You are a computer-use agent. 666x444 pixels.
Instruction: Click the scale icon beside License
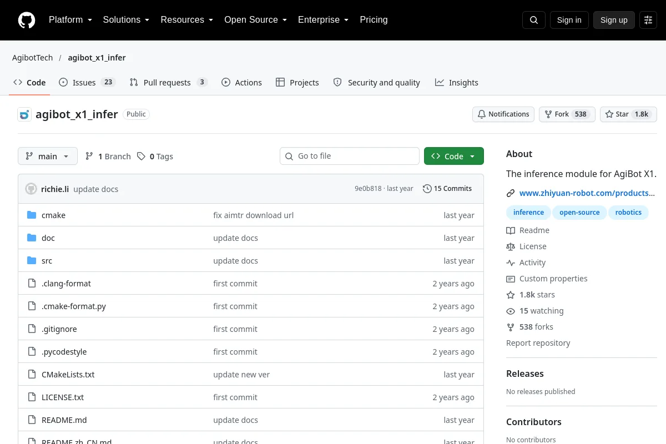[x=511, y=246]
